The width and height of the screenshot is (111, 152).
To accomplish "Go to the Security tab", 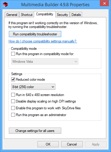I will 62,15.
